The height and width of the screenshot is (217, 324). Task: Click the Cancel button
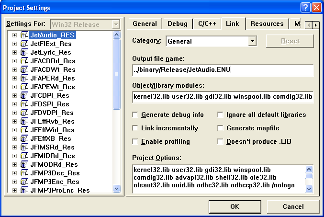[x=293, y=206]
